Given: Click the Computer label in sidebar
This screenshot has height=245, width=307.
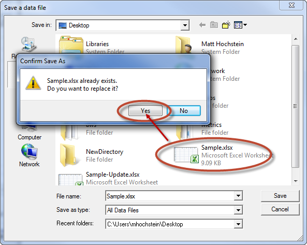Looking at the screenshot, I should click(x=30, y=137).
